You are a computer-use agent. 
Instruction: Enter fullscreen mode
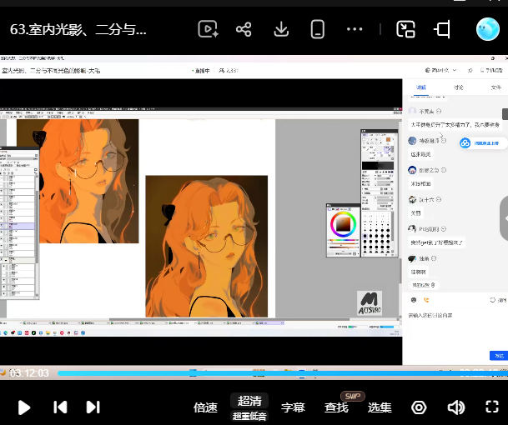pyautogui.click(x=492, y=407)
